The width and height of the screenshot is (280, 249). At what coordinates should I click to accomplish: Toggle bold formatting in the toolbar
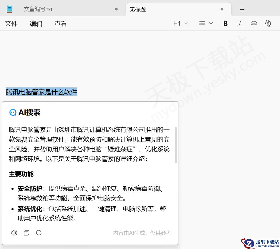coord(225,23)
